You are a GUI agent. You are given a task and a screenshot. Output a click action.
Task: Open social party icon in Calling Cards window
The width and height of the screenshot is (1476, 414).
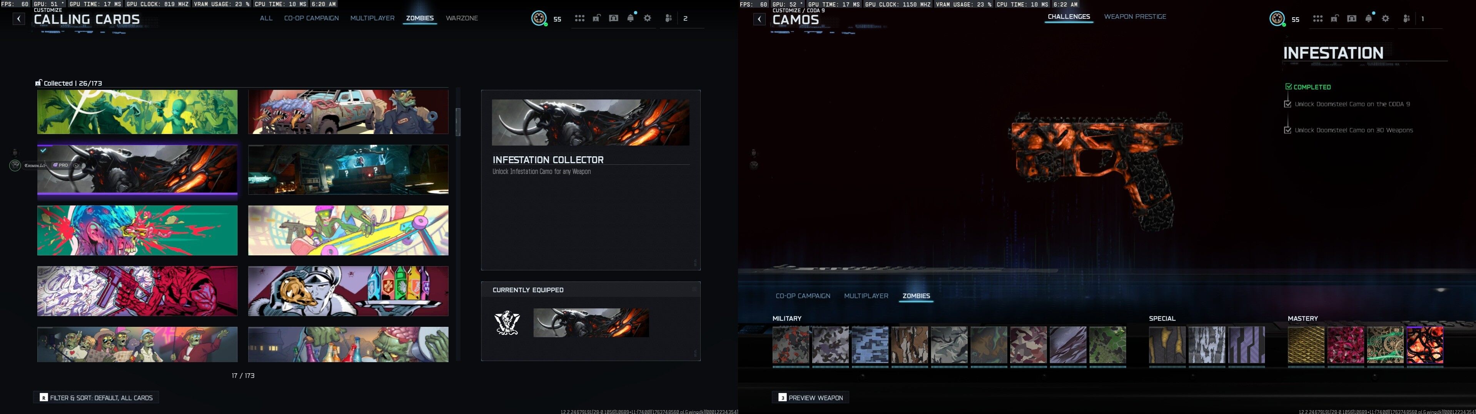pyautogui.click(x=668, y=18)
